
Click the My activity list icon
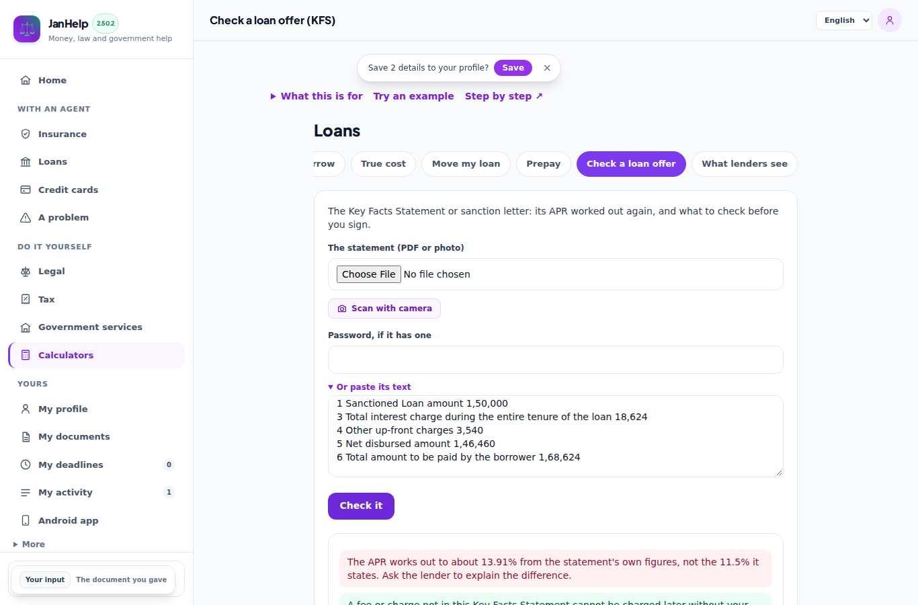tap(26, 492)
